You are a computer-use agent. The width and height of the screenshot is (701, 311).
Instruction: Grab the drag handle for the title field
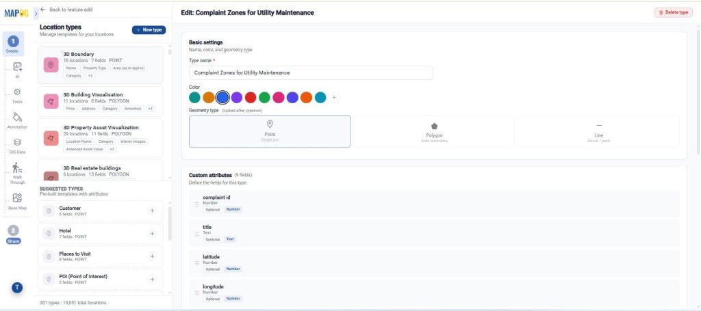(196, 234)
